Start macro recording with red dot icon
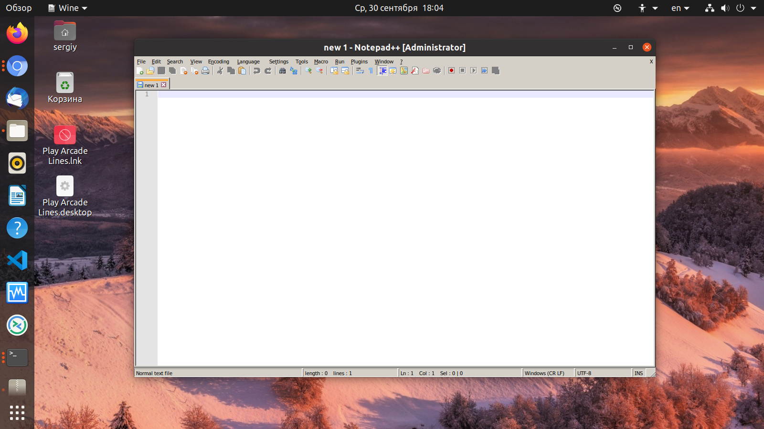764x429 pixels. pyautogui.click(x=451, y=71)
